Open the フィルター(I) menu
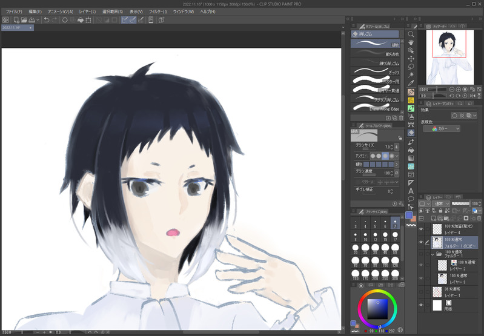This screenshot has height=336, width=484. coord(157,12)
